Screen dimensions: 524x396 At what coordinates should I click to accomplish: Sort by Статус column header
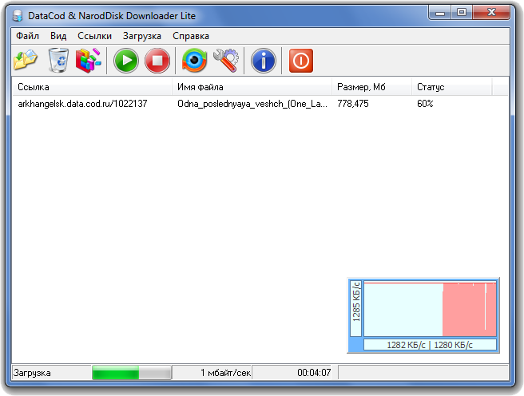tap(452, 87)
